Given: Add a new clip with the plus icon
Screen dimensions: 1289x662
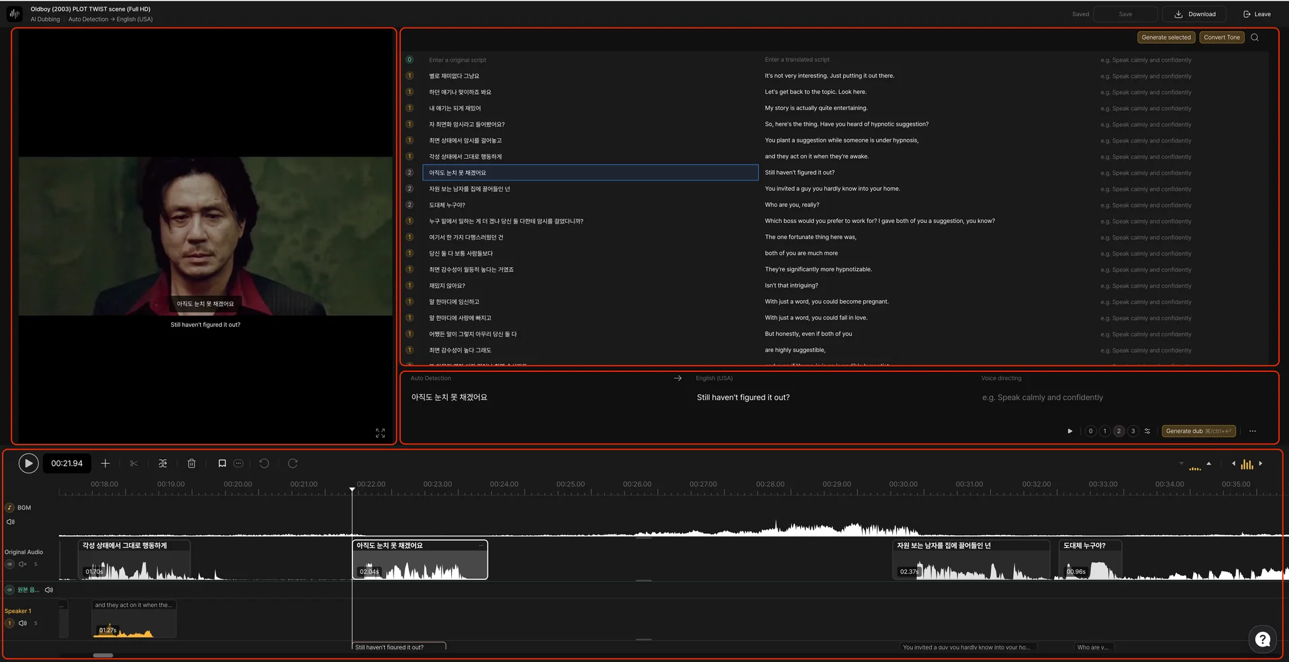Looking at the screenshot, I should pos(105,463).
